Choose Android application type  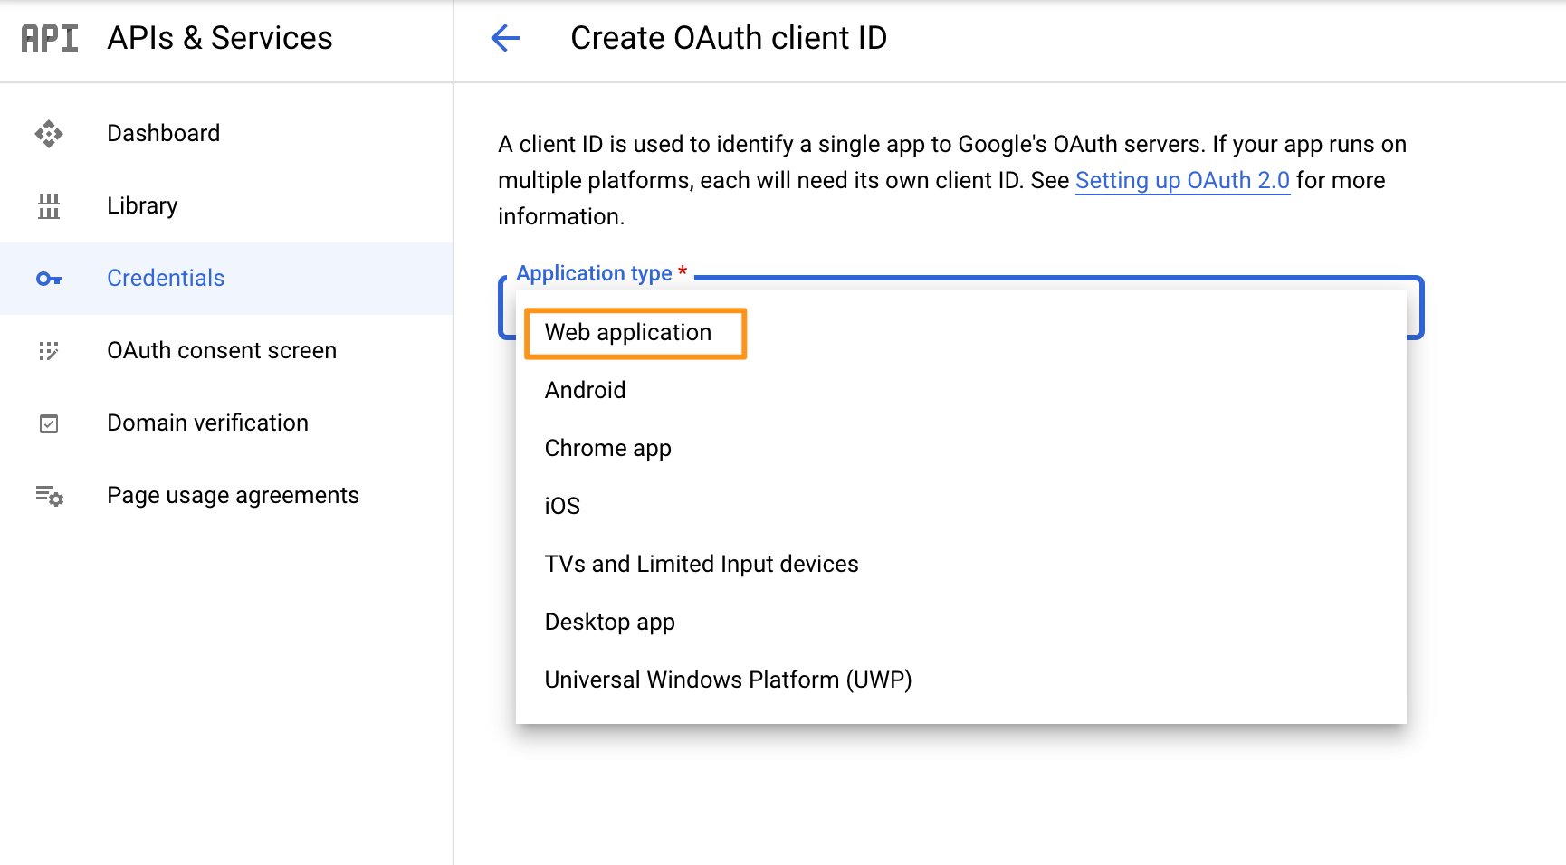pos(961,391)
